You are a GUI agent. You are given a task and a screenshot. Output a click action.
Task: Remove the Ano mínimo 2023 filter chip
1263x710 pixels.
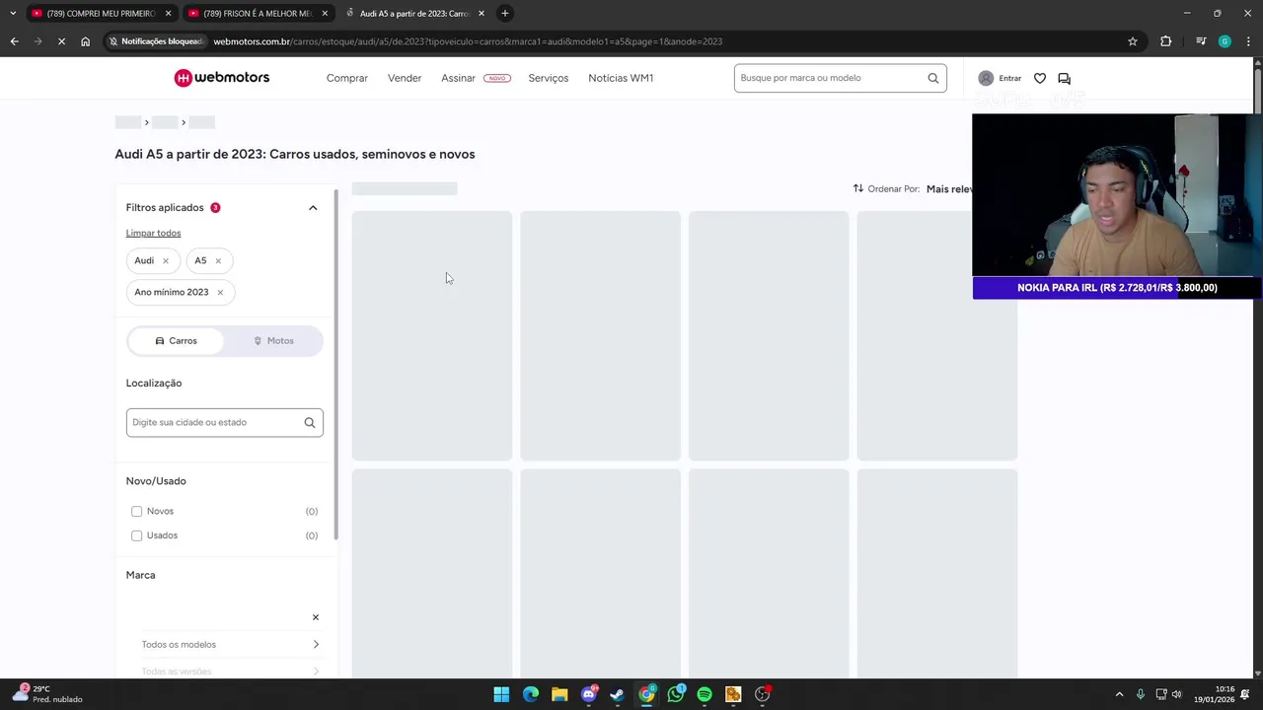[220, 292]
